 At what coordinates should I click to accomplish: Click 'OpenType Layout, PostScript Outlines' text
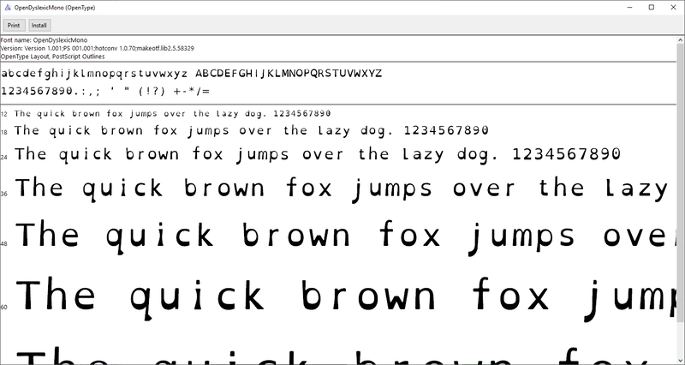point(52,57)
